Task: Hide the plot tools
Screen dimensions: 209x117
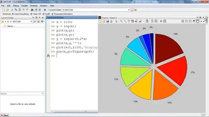Action: click(161, 21)
